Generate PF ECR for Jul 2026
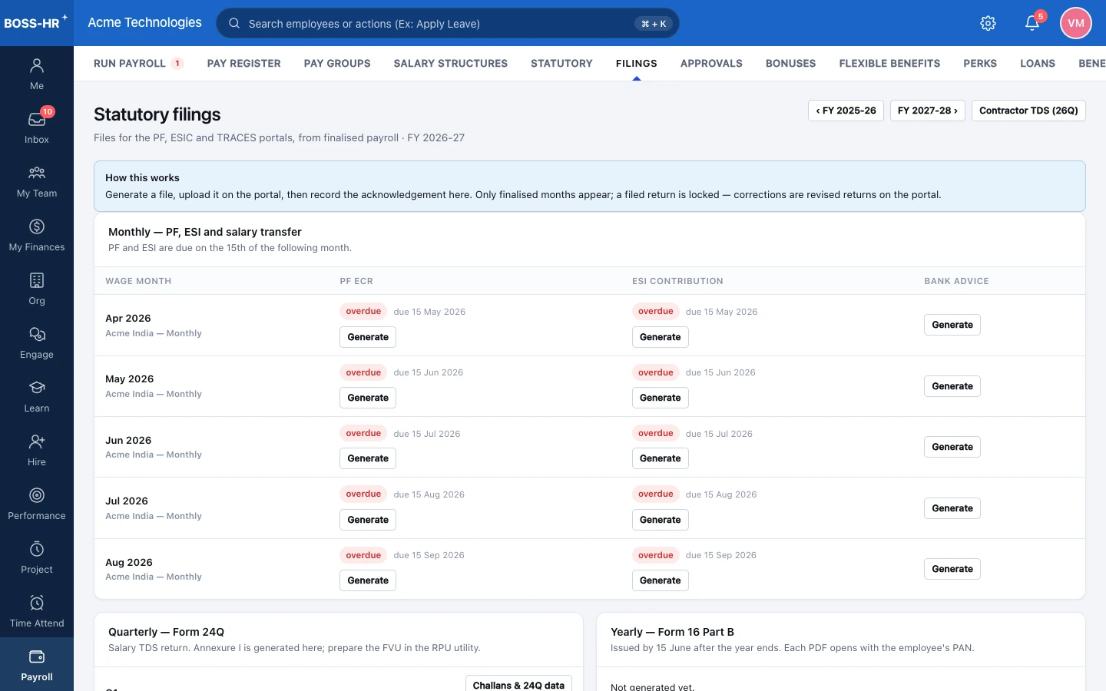1106x691 pixels. point(368,520)
